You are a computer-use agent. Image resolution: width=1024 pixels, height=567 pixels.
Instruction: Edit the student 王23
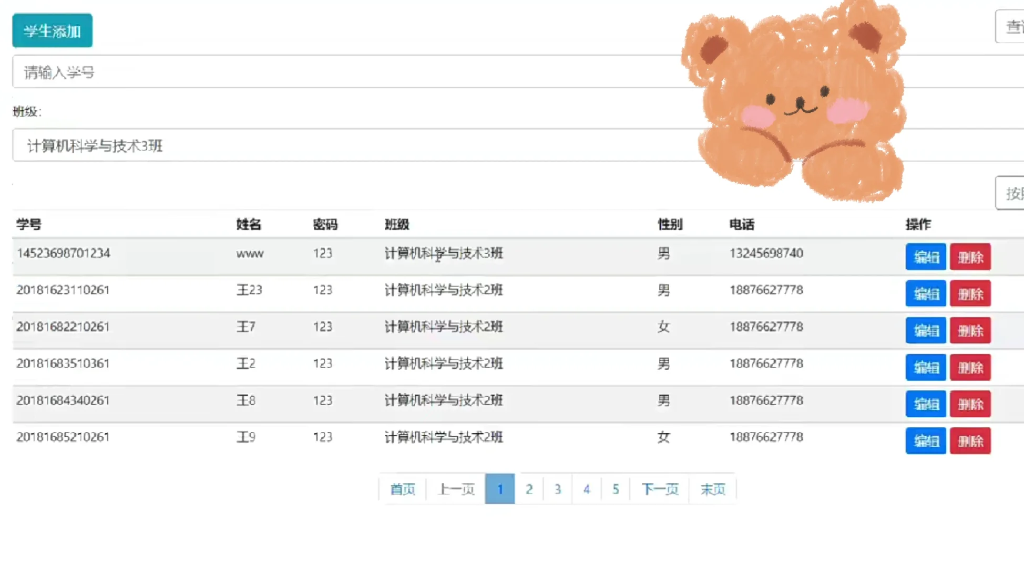point(925,293)
